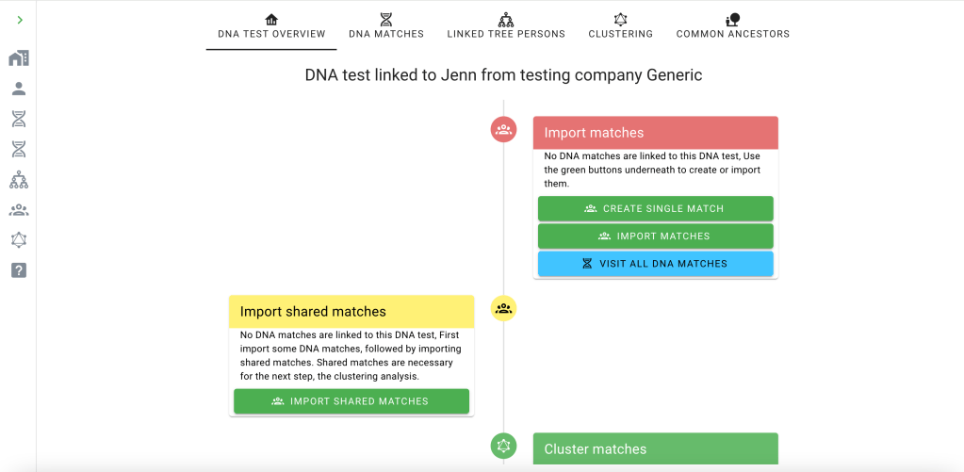Open the home building icon in sidebar
This screenshot has width=964, height=472.
coord(19,58)
